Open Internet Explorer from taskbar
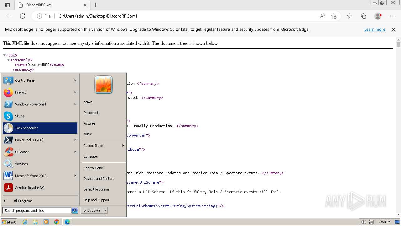401x226 pixels. [25, 222]
